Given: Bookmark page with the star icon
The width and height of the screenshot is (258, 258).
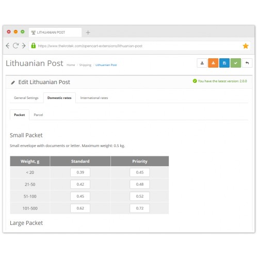Looking at the screenshot, I should pos(246,46).
